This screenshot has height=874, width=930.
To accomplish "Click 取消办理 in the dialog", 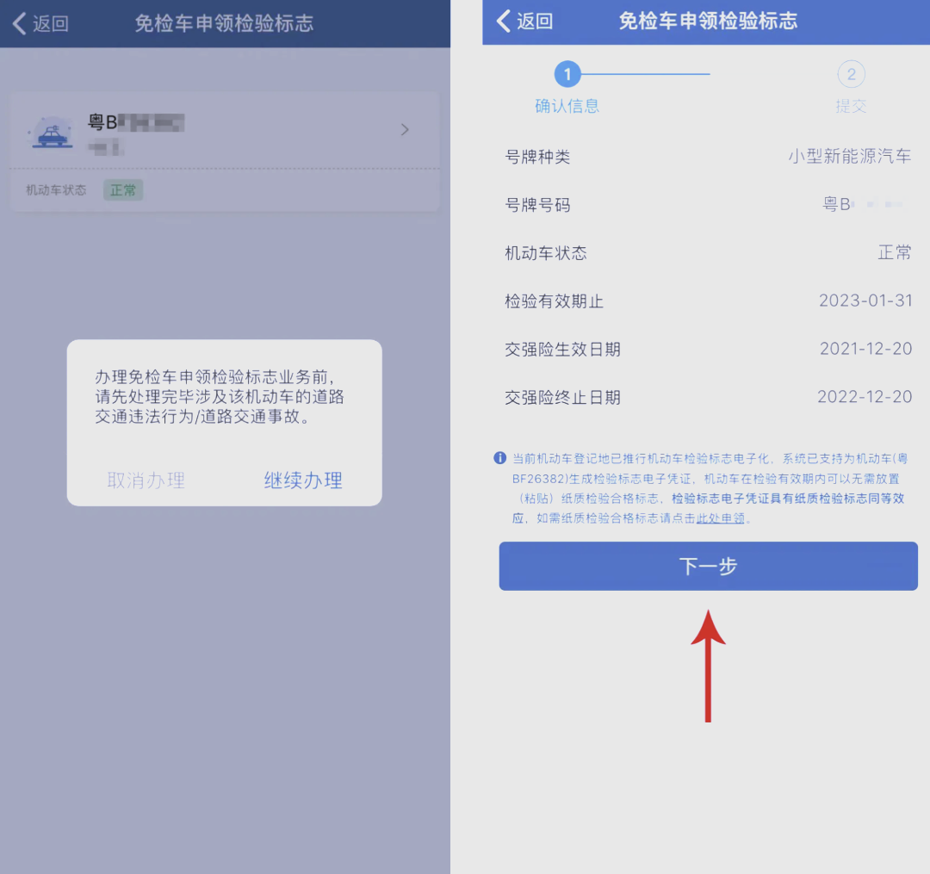I will [146, 480].
